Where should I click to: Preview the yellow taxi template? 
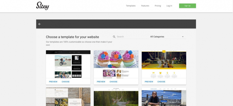tap(149, 82)
